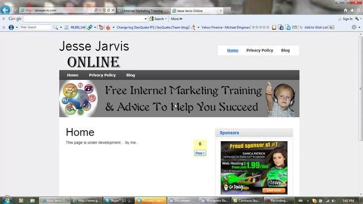The width and height of the screenshot is (363, 204).
Task: Click the Alexa toolbar settings gear
Action: point(354,27)
